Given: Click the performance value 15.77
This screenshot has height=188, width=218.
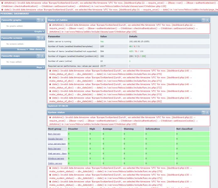Looking at the screenshot, I should click(103, 66).
